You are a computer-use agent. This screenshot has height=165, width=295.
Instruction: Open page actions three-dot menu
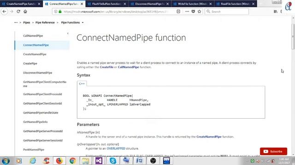[187, 11]
